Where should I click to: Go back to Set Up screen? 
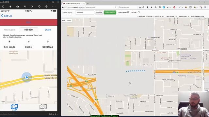point(7,16)
